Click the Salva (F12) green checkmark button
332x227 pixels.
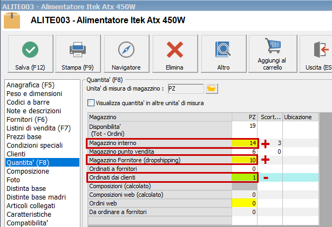point(30,54)
